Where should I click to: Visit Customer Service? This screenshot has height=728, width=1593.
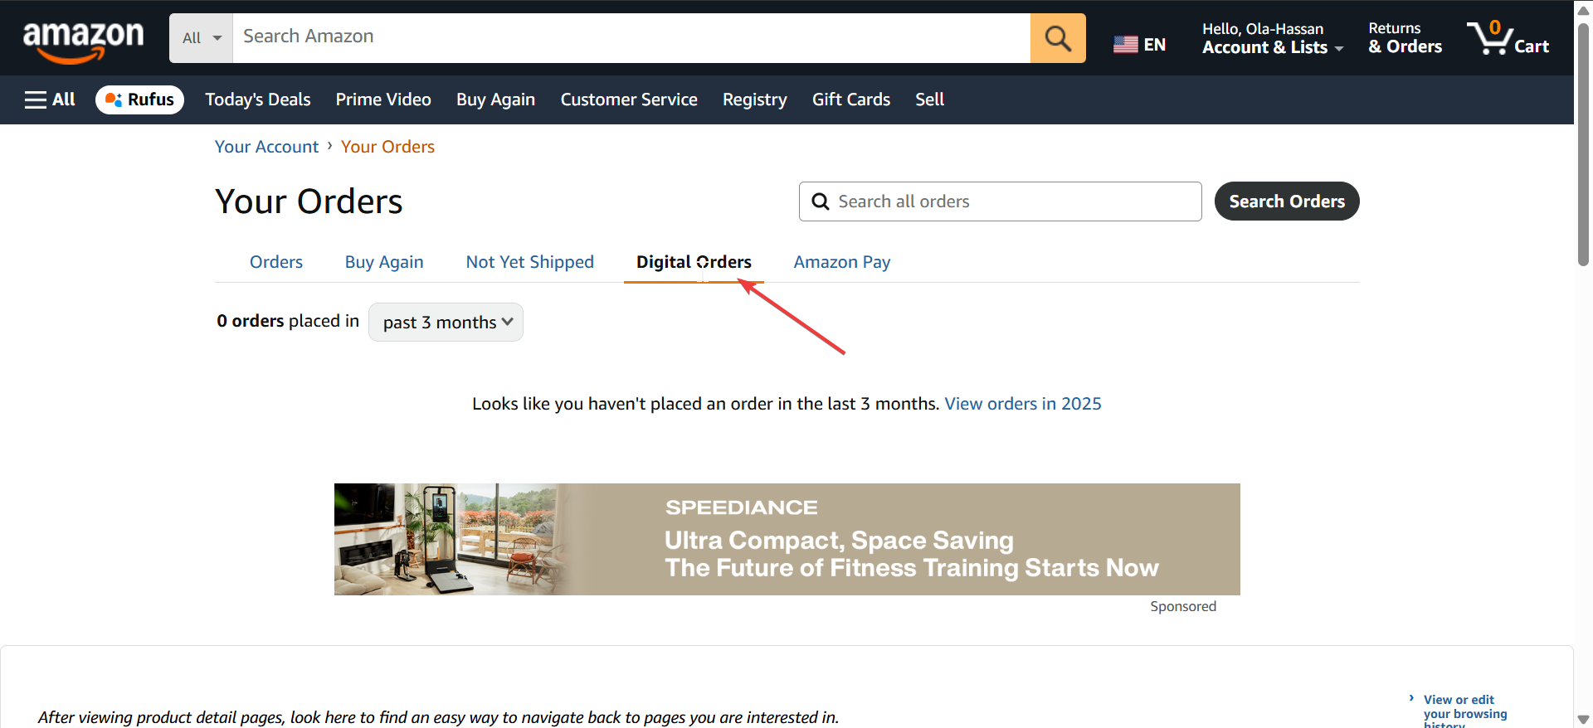click(x=629, y=99)
